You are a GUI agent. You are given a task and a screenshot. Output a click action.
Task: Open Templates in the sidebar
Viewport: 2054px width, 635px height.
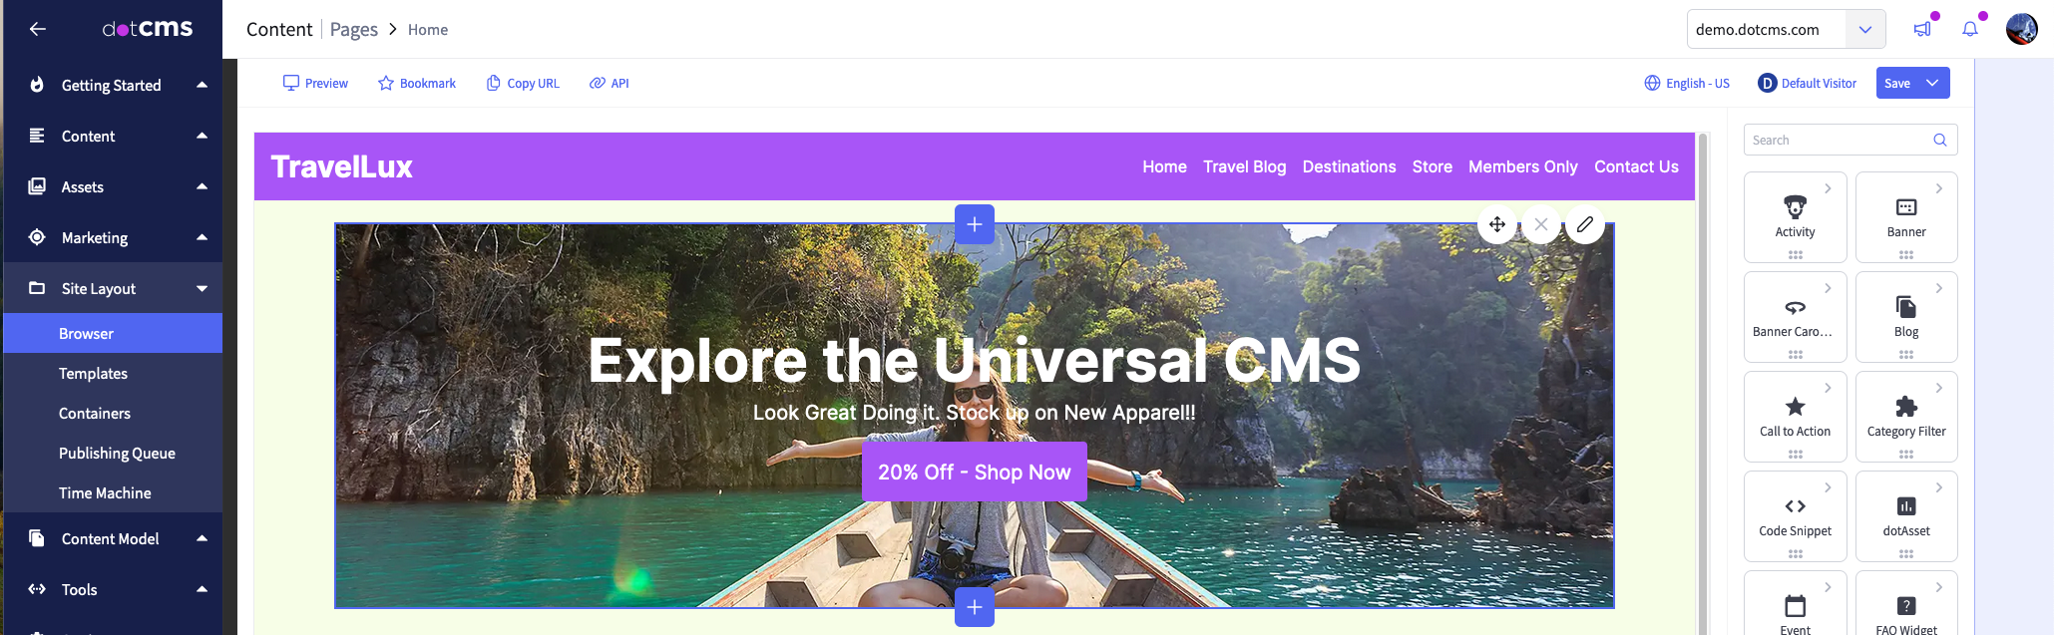click(x=93, y=373)
